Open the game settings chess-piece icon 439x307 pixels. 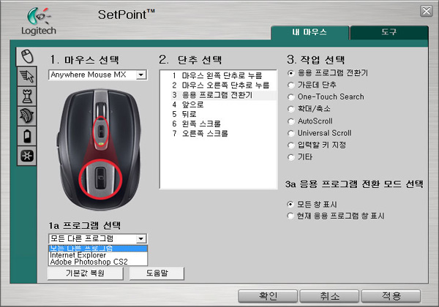[27, 96]
